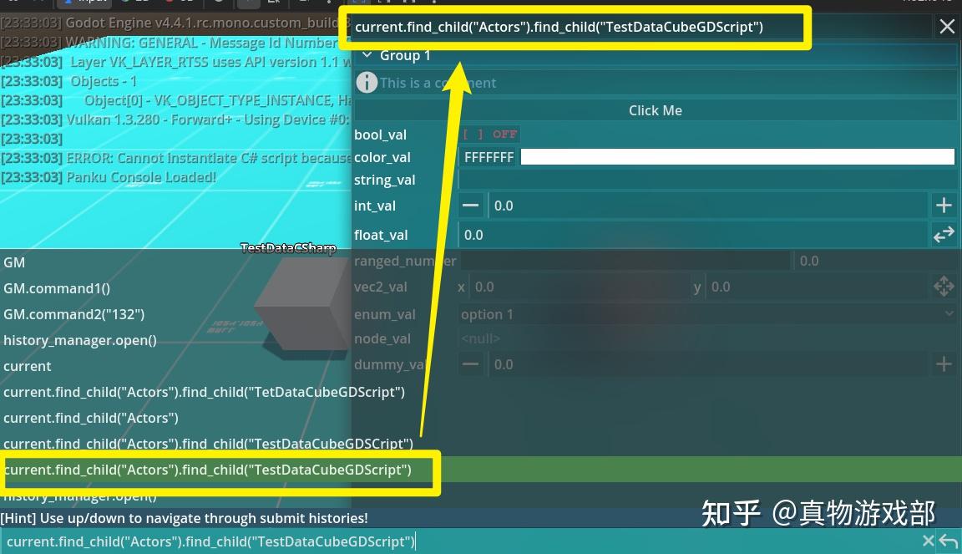962x554 pixels.
Task: Toggle the bool_val OFF switch
Action: (x=490, y=134)
